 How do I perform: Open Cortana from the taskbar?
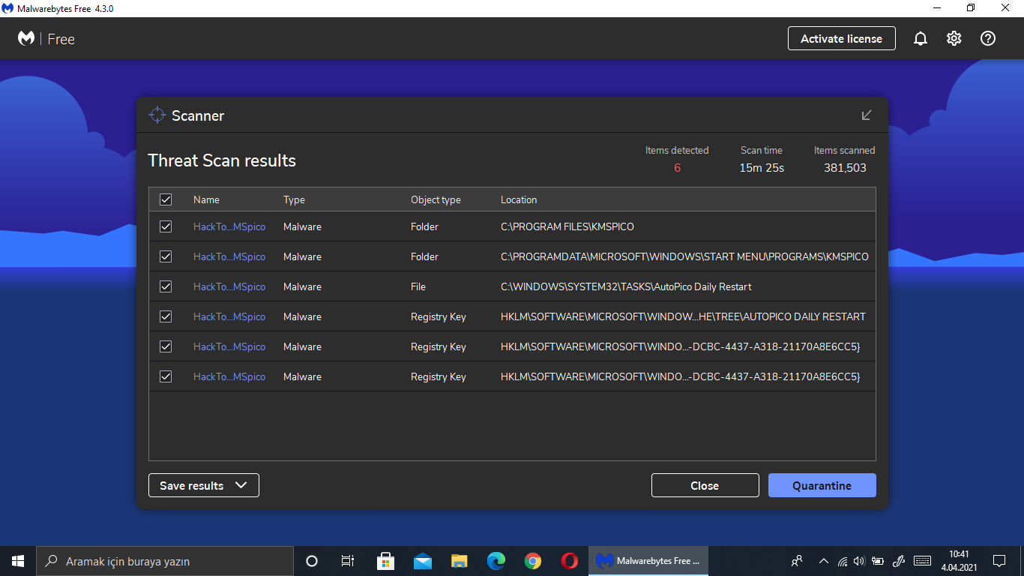[x=312, y=561]
